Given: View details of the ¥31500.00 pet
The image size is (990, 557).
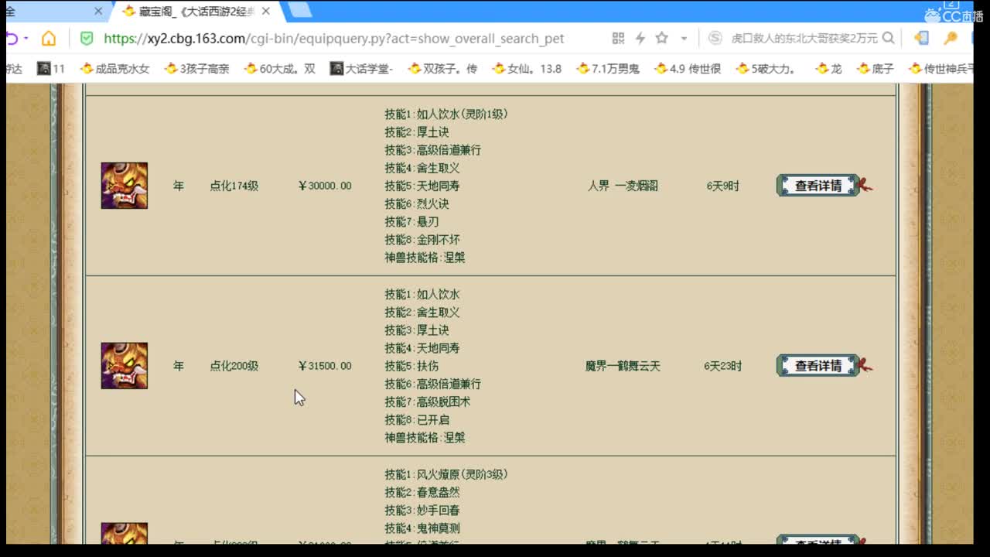Looking at the screenshot, I should [818, 366].
